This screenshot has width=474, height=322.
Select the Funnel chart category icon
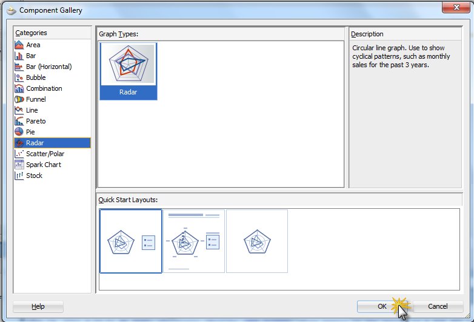19,99
